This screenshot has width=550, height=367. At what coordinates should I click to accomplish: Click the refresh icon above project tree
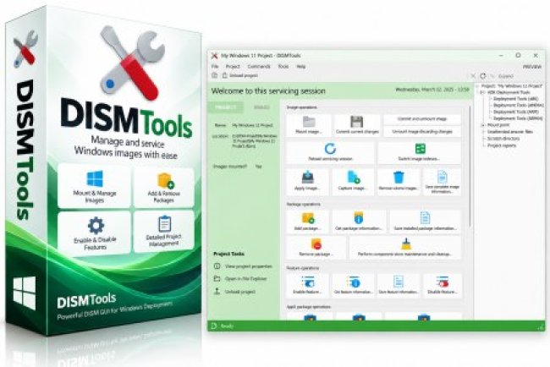tap(483, 76)
